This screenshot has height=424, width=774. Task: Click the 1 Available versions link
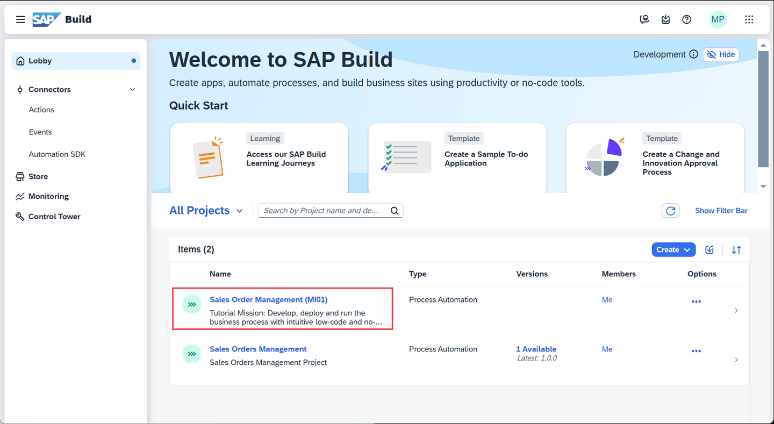click(x=536, y=349)
